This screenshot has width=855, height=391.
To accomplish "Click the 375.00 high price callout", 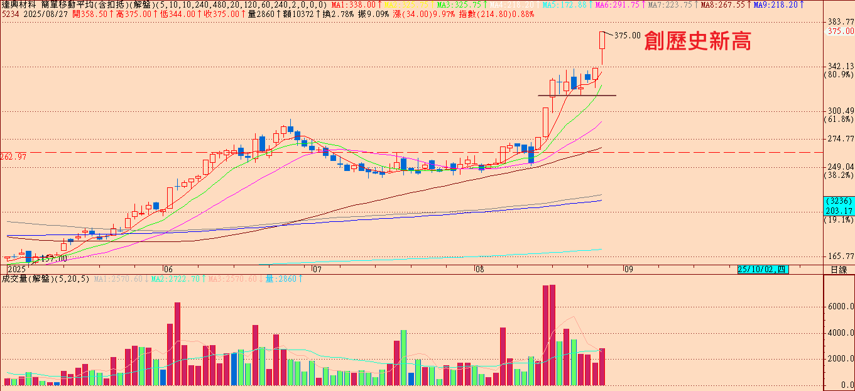I will click(x=627, y=36).
